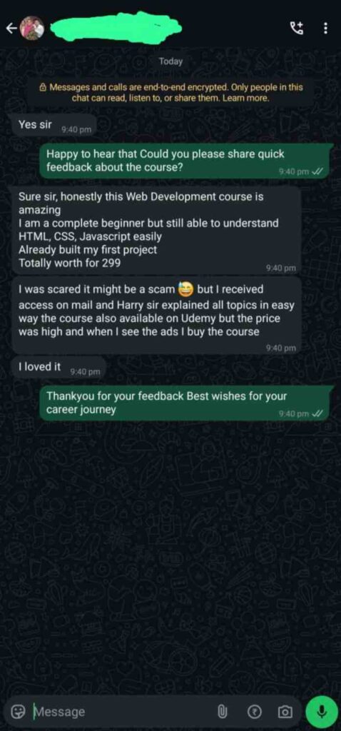Tap the 'Thankyou for your feedback' message
This screenshot has height=731, width=341.
186,404
